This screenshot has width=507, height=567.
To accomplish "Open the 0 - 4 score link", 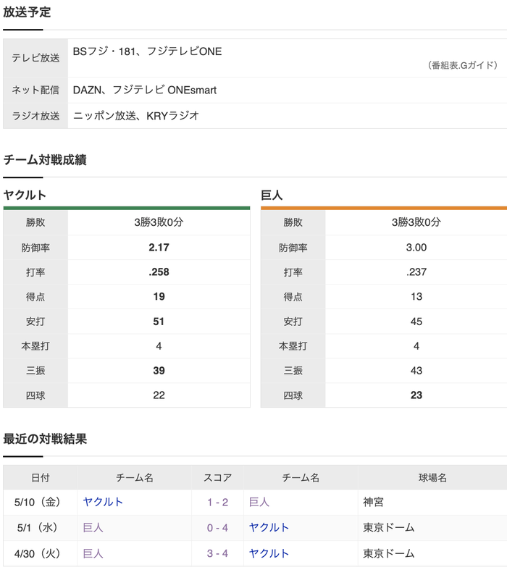I will [218, 528].
